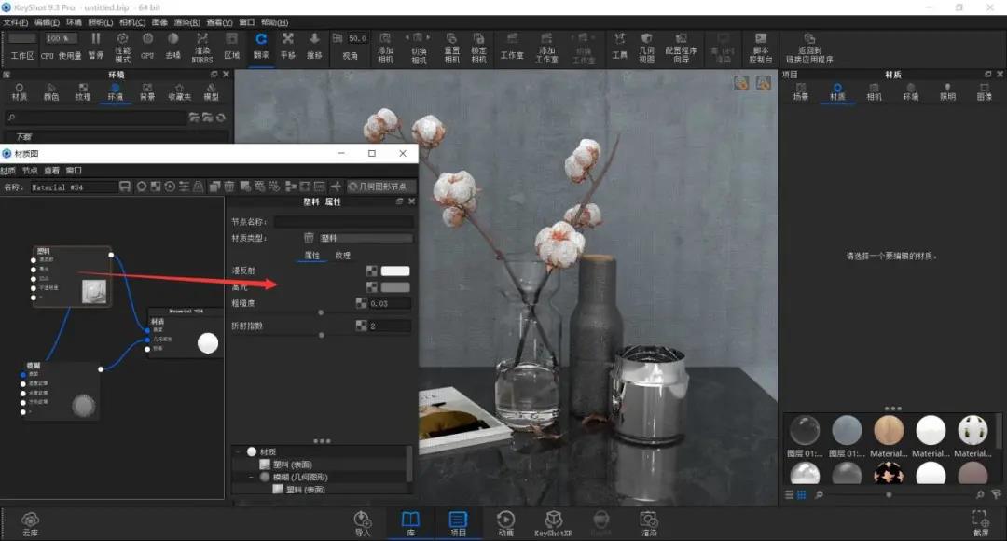Click the 几何图形节点 button
This screenshot has width=1007, height=541.
coord(379,187)
